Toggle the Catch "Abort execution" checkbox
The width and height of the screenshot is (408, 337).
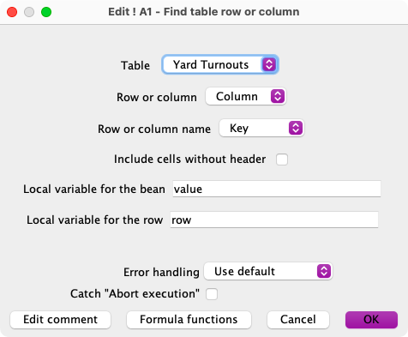tap(212, 294)
